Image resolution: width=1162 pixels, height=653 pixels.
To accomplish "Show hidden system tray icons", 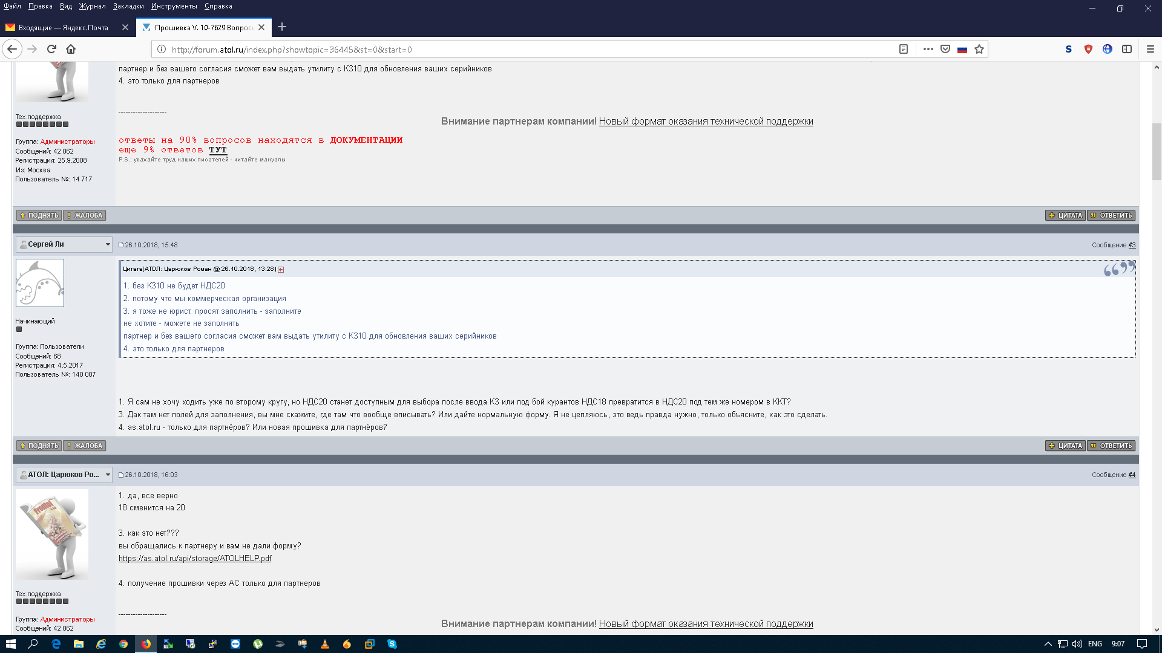I will click(1048, 644).
